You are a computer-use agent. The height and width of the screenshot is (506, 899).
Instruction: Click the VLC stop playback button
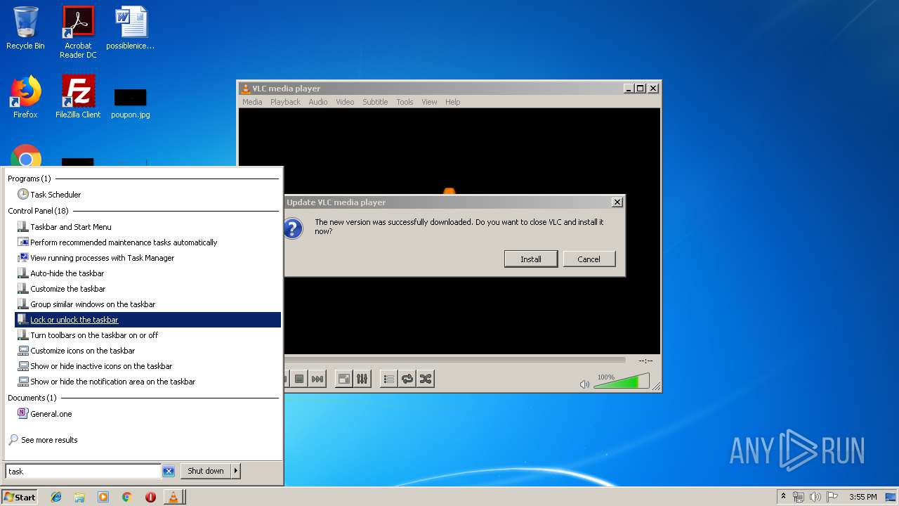[299, 379]
